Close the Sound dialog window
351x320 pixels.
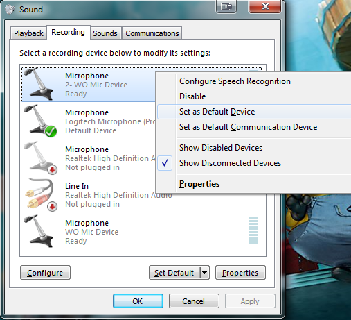tap(265, 6)
